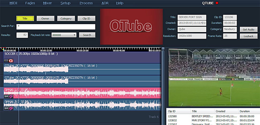This screenshot has height=125, width=260.
Task: Open the Fades menu
Action: (30, 3)
